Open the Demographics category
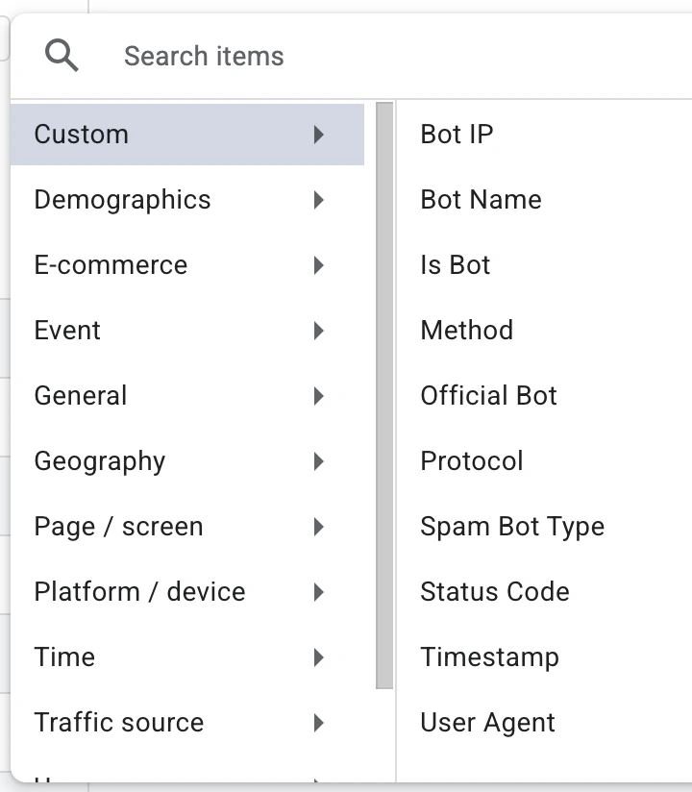The image size is (692, 792). (187, 200)
